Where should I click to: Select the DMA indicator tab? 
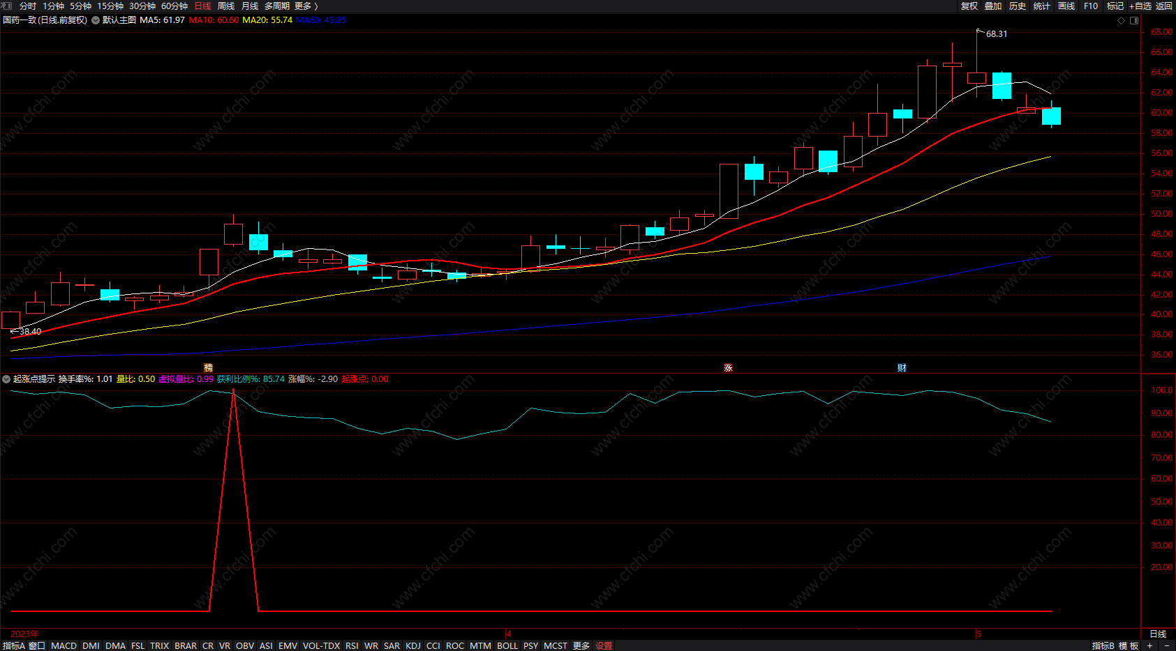(115, 645)
